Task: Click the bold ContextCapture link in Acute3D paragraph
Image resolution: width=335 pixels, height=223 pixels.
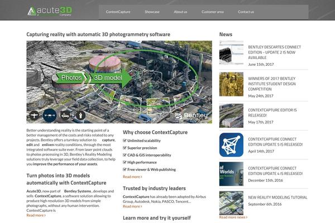Action: (48, 196)
